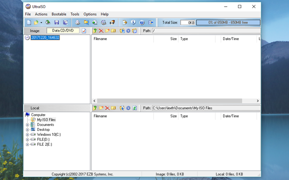Select Computer in the Local tree

click(38, 115)
